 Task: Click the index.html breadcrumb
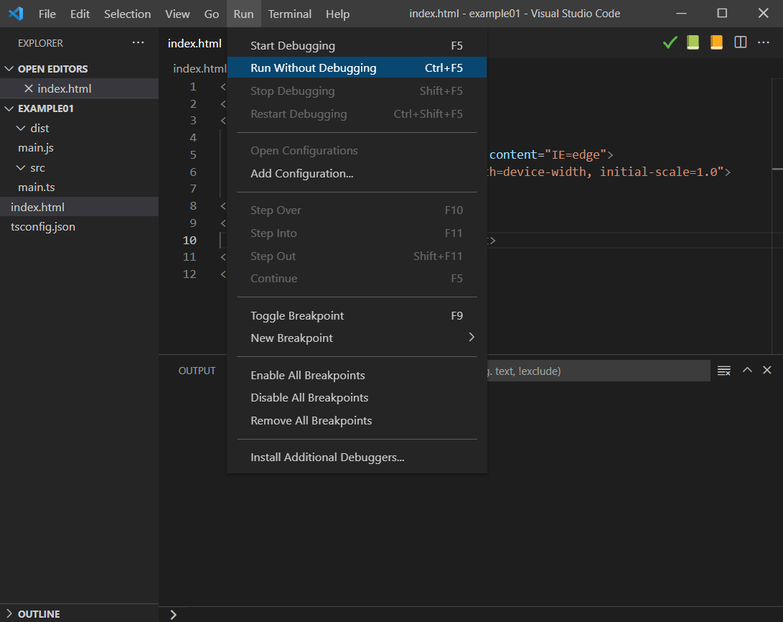(200, 68)
